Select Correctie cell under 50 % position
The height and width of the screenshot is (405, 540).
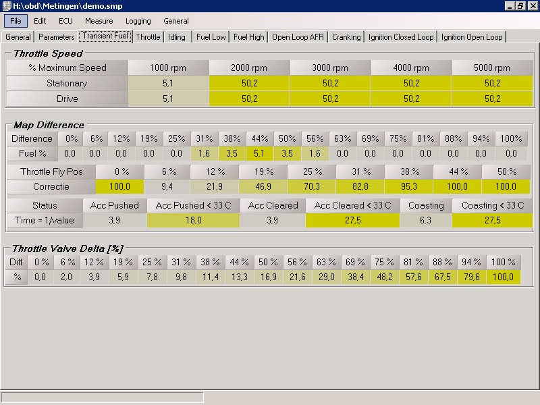506,187
